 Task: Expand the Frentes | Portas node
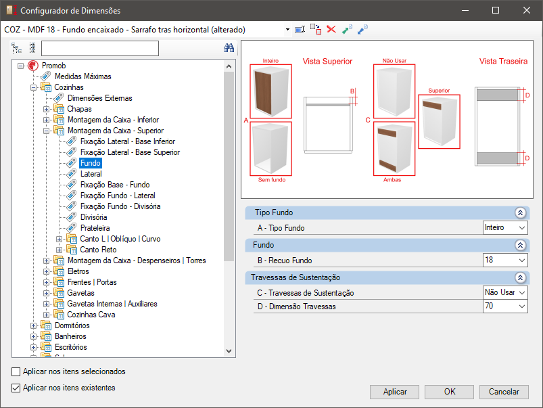[46, 282]
